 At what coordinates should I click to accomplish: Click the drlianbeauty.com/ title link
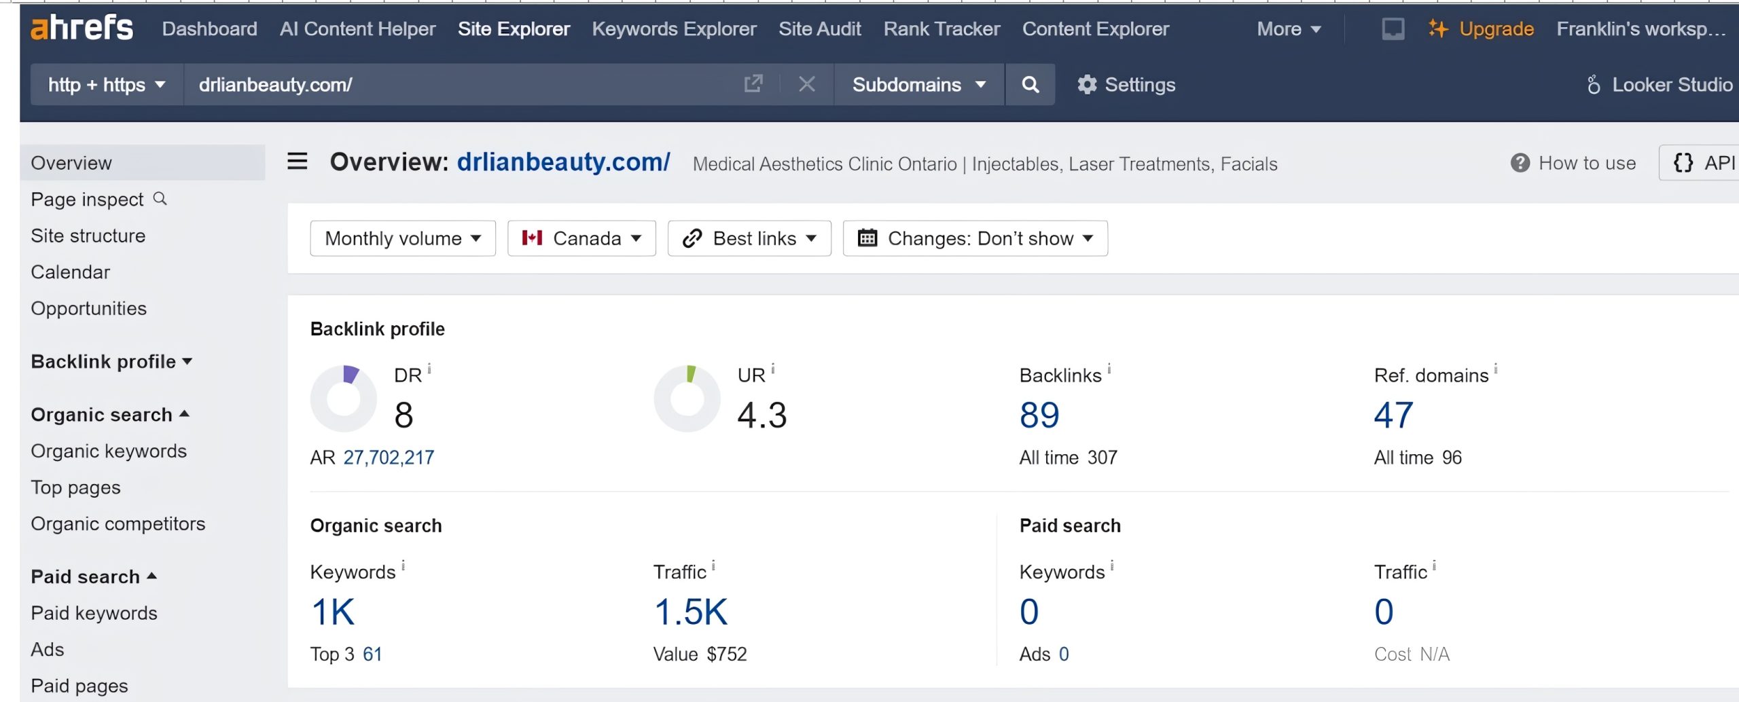(x=563, y=162)
